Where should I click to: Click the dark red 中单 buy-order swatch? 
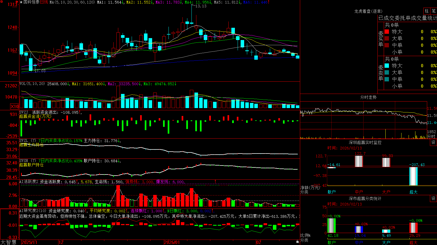[x=387, y=45]
